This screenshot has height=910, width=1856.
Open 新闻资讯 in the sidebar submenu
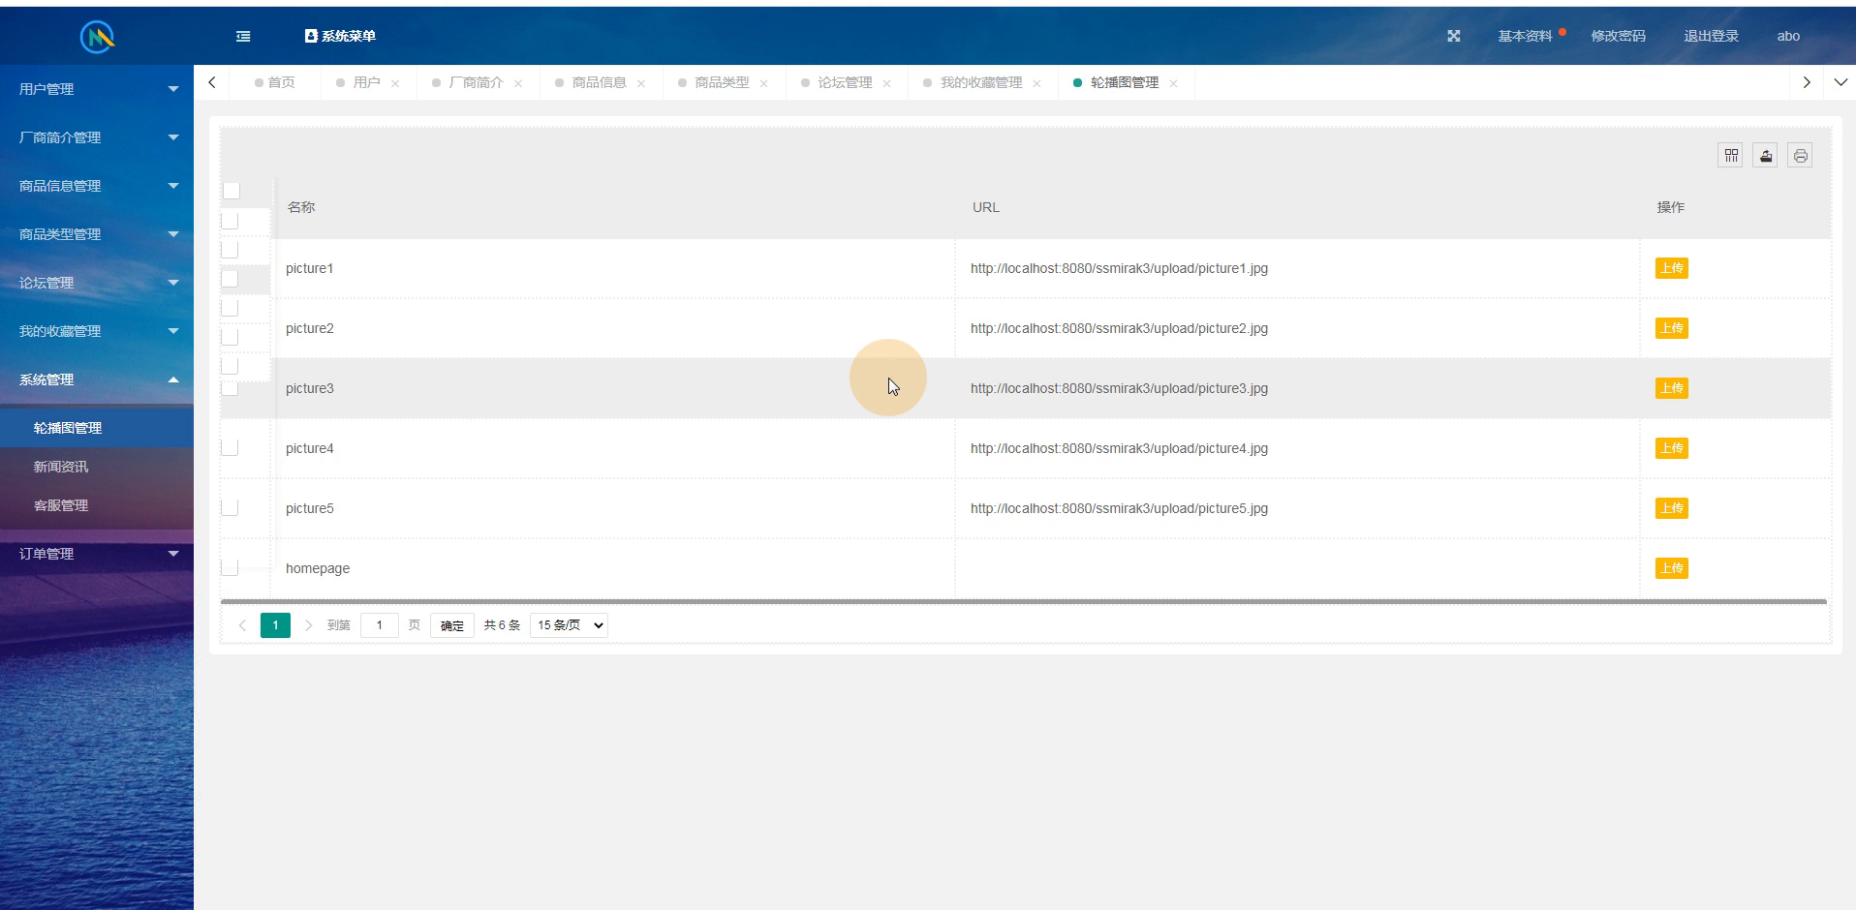pos(97,467)
